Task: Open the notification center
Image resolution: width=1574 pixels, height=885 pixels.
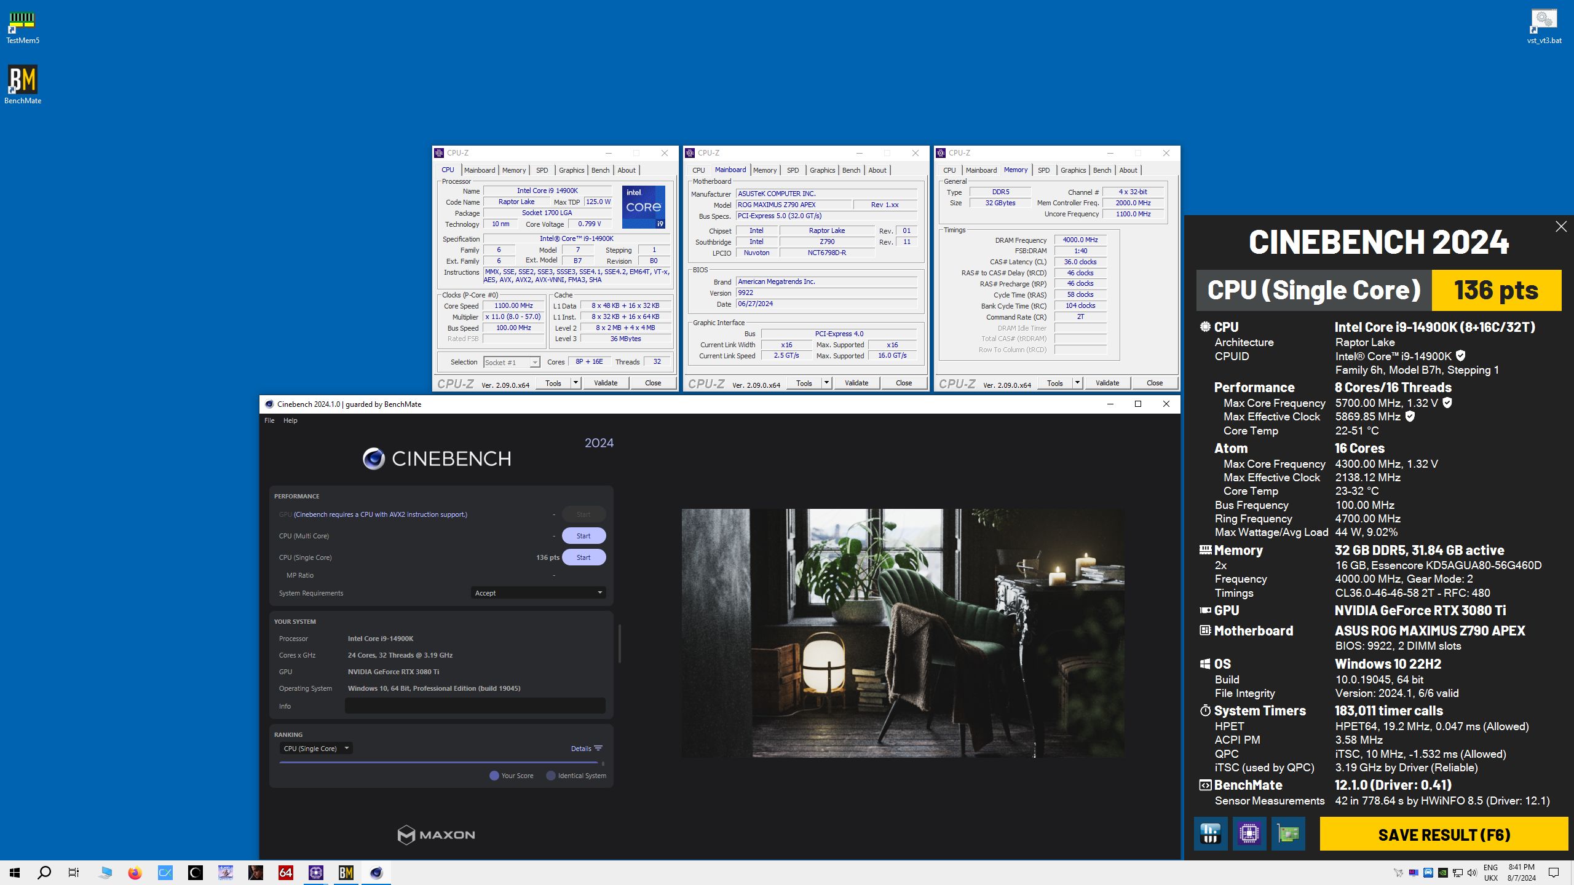Action: pos(1554,873)
